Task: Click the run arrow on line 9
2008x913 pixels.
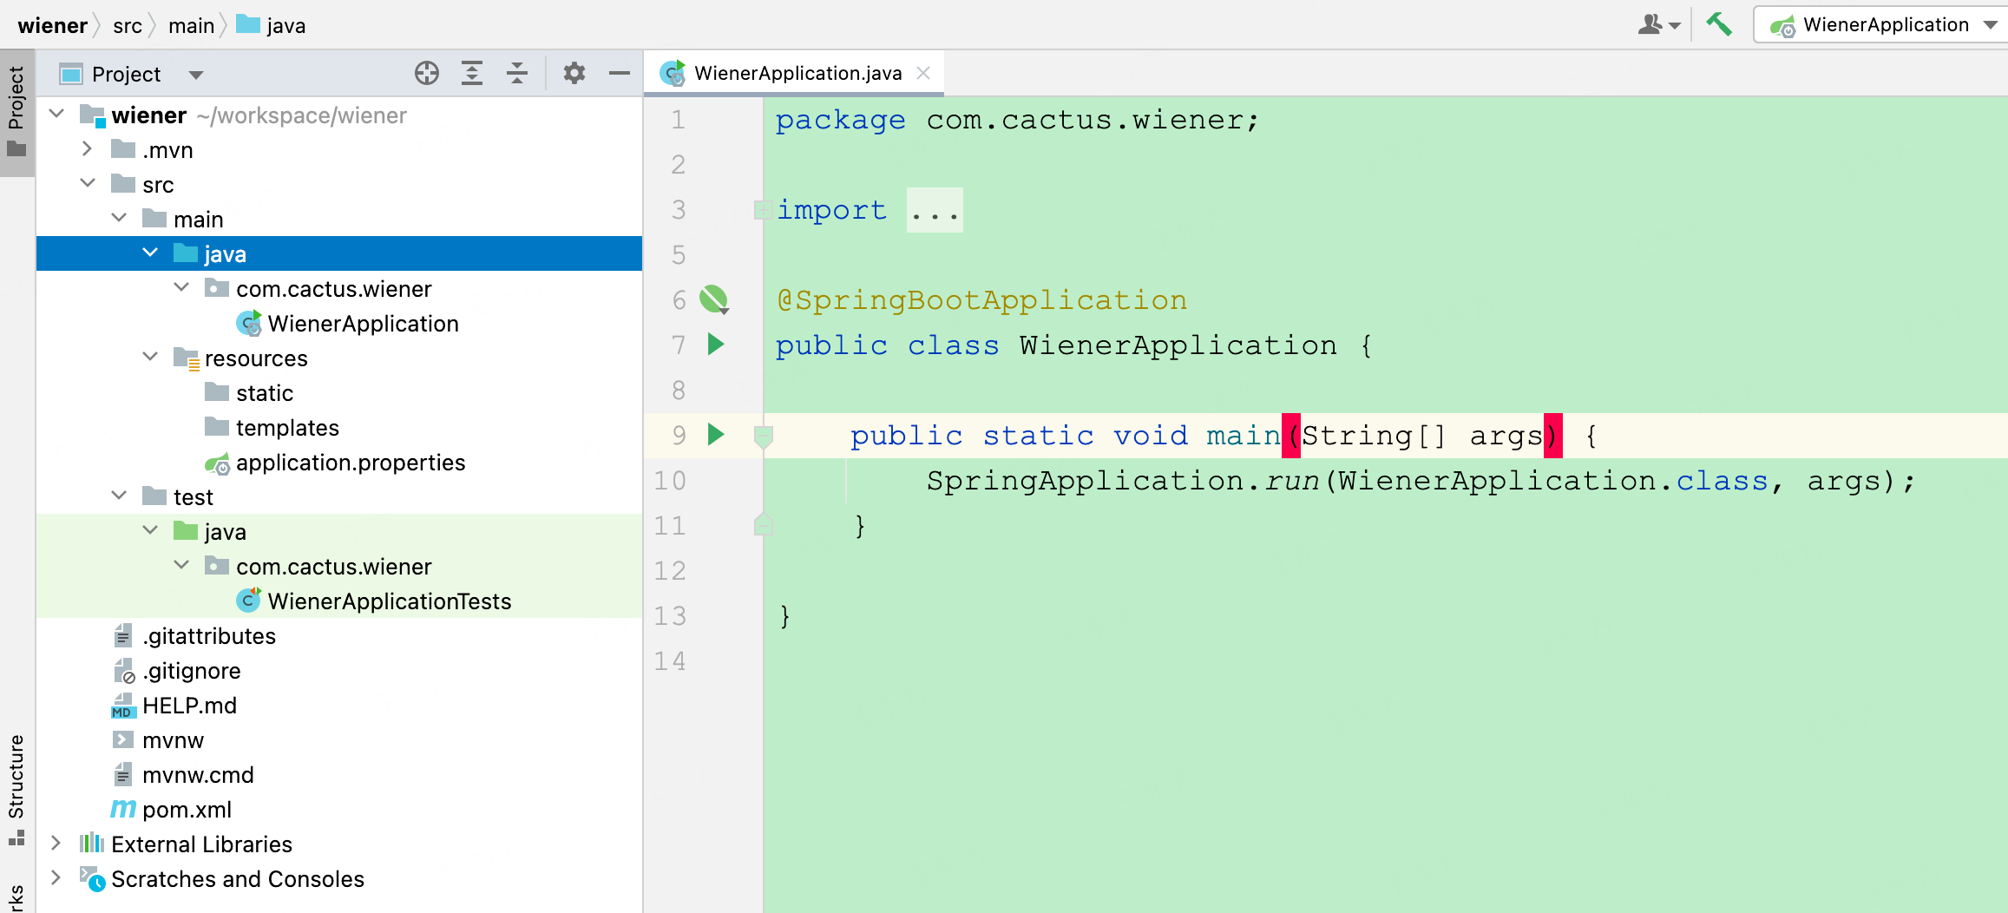Action: 716,434
